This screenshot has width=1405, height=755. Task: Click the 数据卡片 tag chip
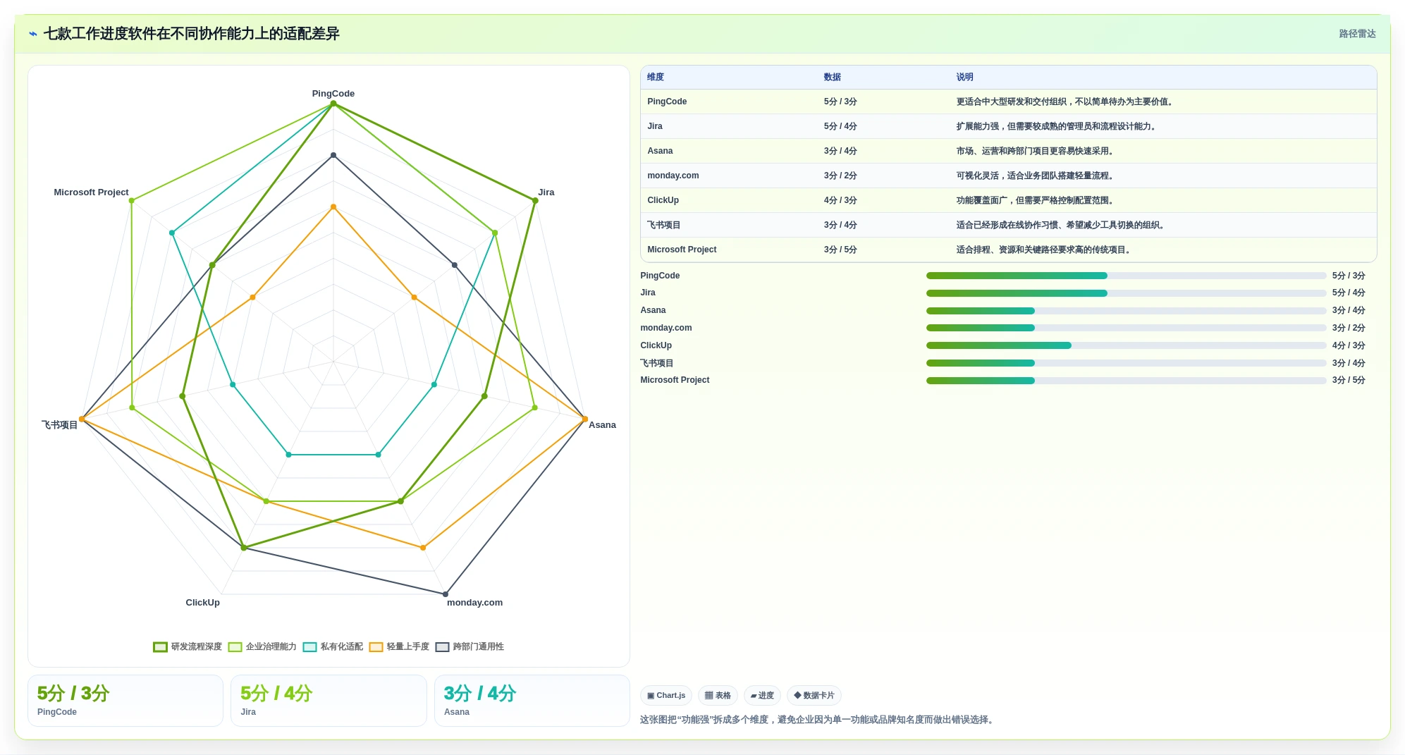pyautogui.click(x=814, y=696)
